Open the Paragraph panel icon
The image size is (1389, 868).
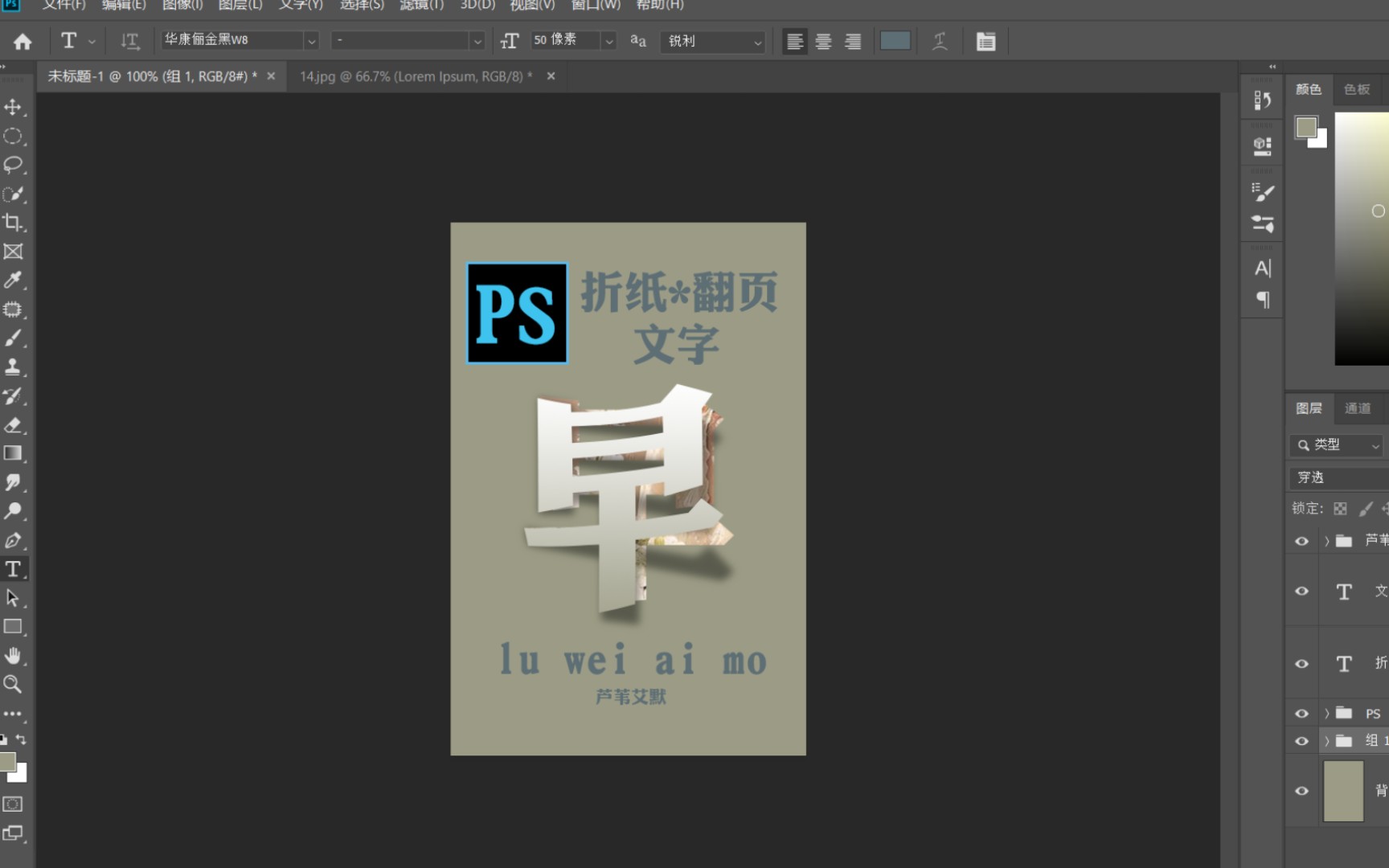(x=1264, y=300)
